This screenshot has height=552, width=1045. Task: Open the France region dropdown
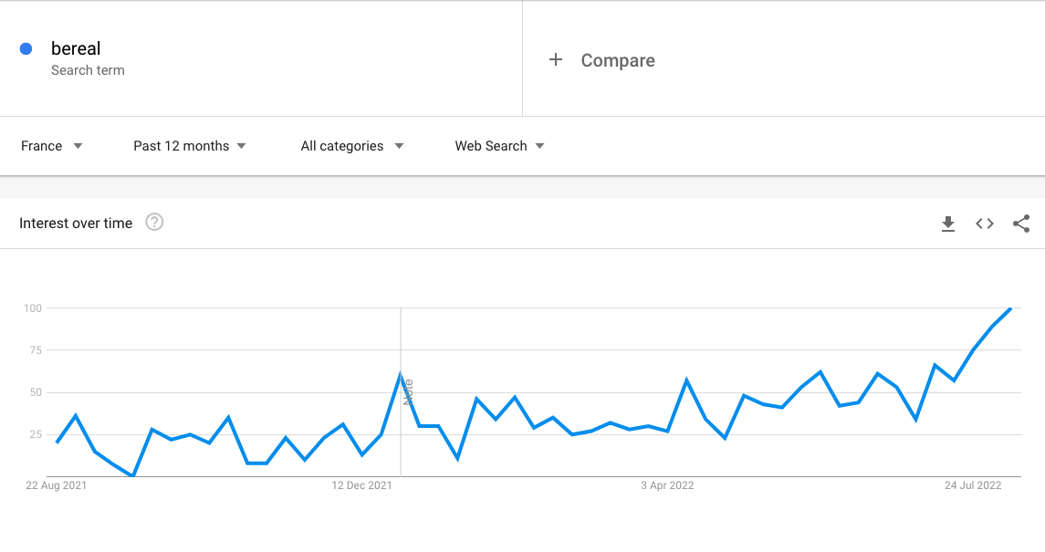[52, 146]
